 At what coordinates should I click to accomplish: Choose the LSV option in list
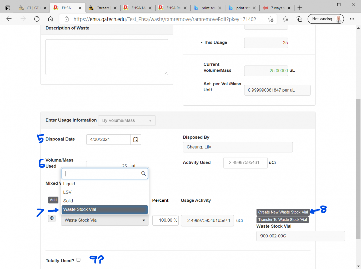(67, 192)
